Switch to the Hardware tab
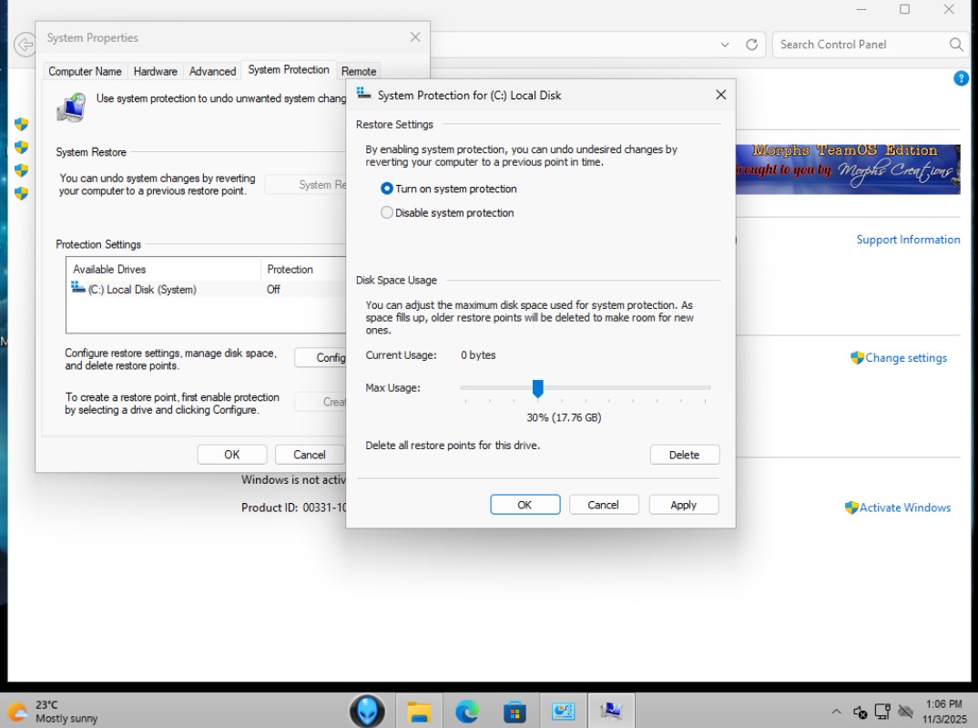Image resolution: width=978 pixels, height=728 pixels. (x=156, y=71)
